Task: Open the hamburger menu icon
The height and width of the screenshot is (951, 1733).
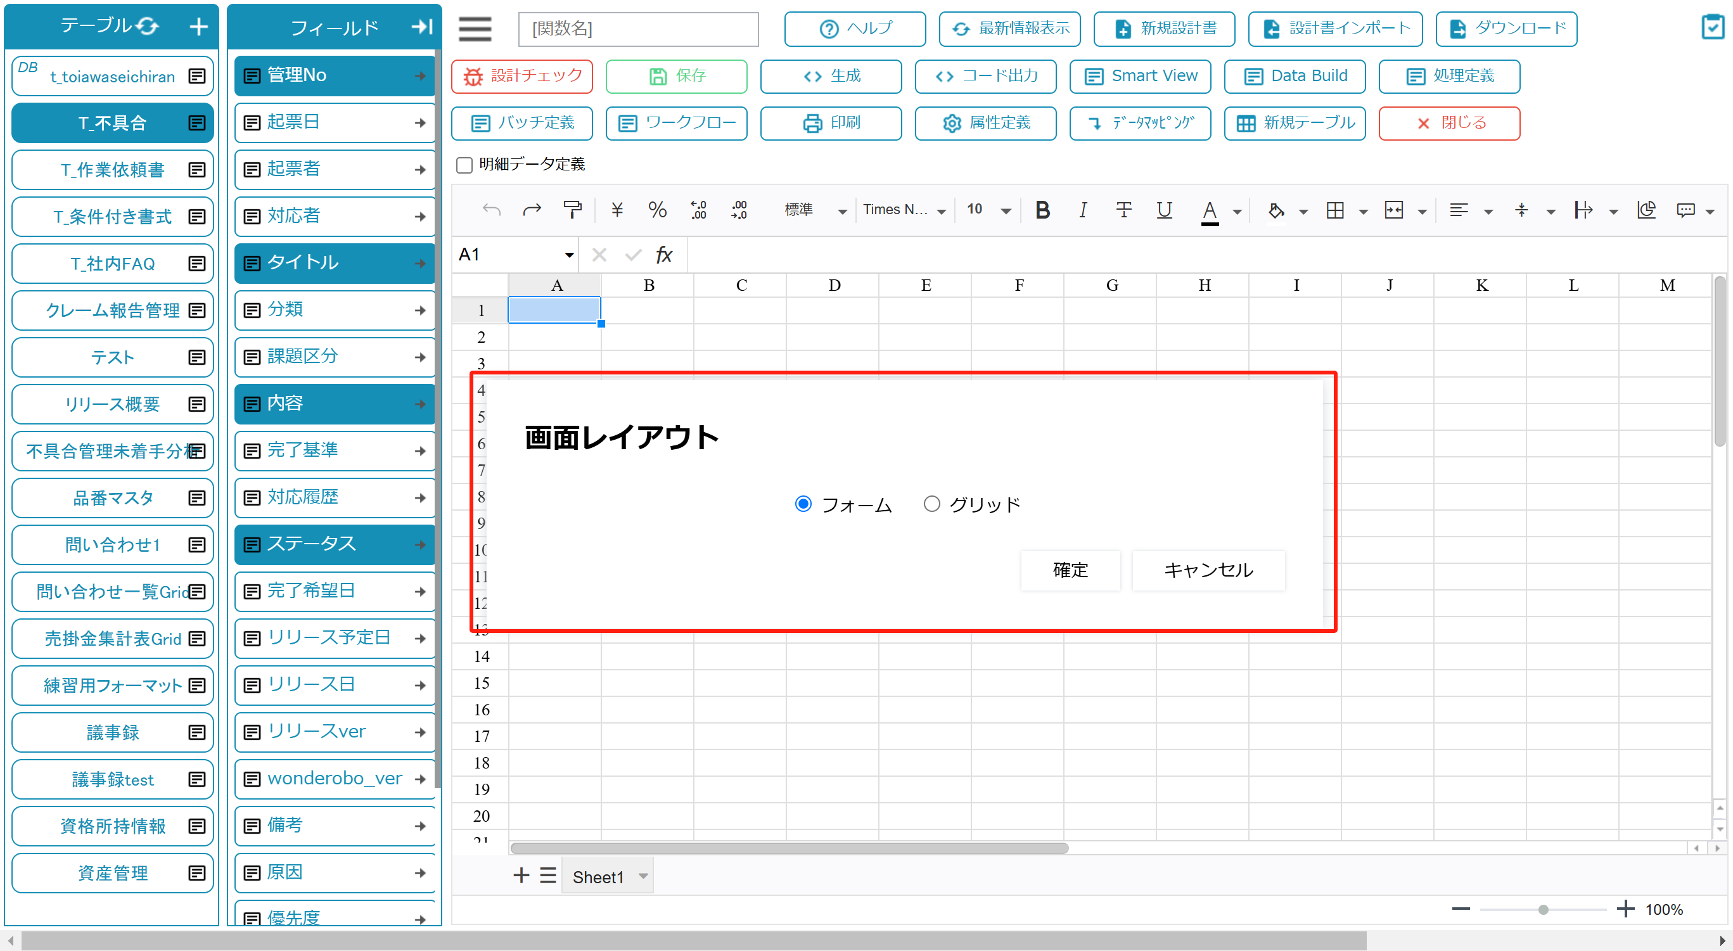Action: pyautogui.click(x=475, y=29)
